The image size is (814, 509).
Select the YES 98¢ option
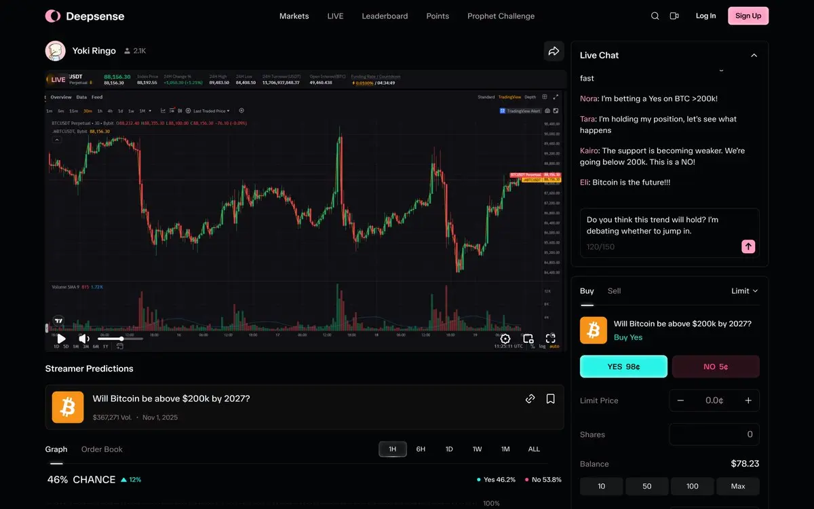click(x=623, y=366)
